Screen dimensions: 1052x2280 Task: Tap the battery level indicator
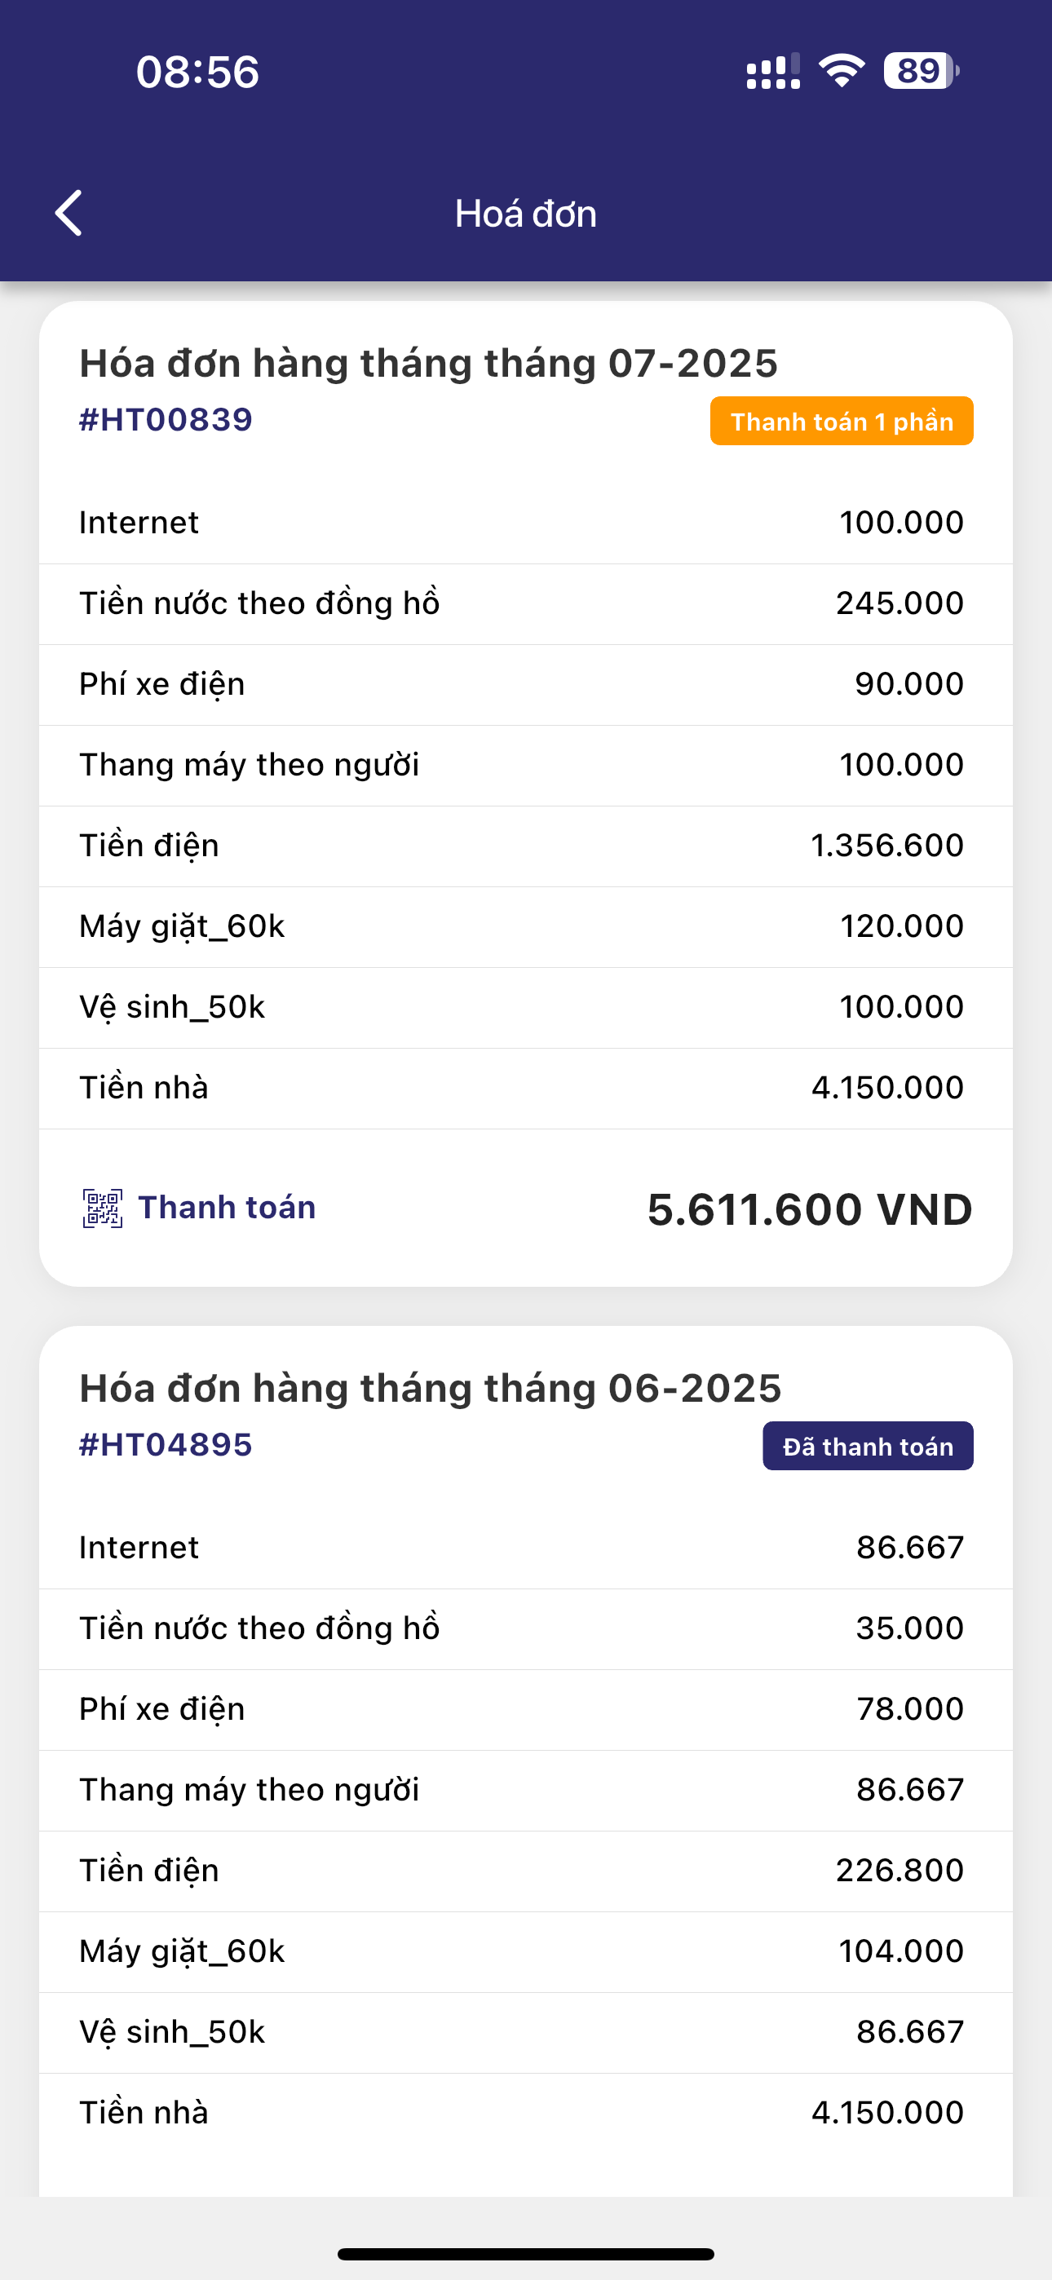[x=921, y=71]
